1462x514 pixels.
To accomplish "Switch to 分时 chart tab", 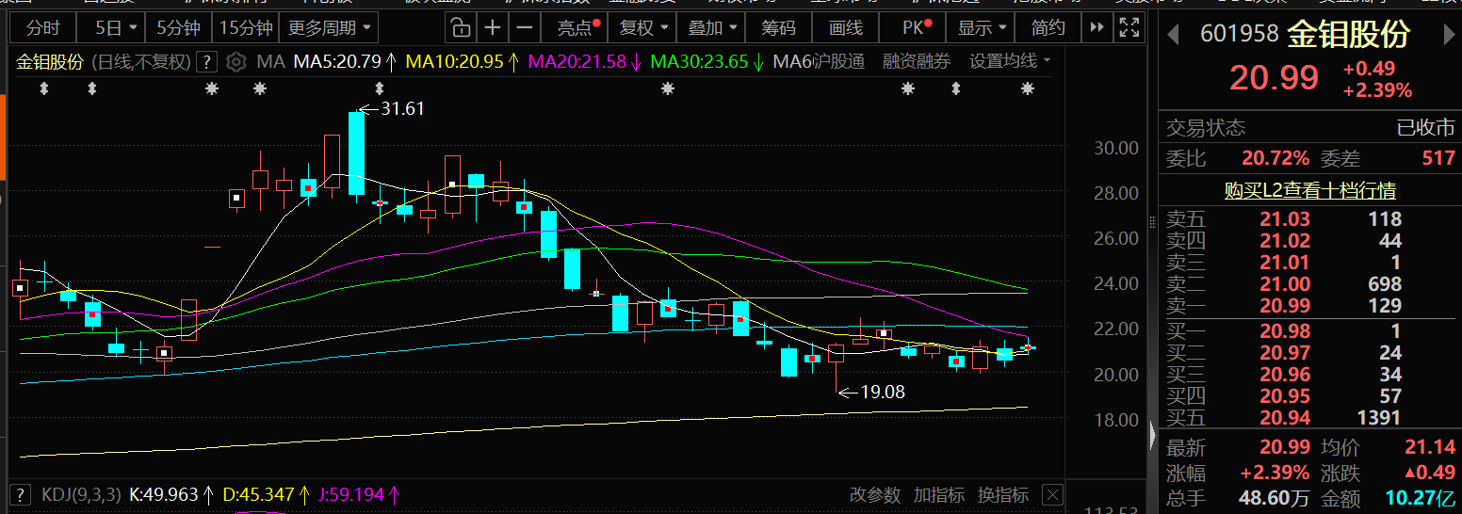I will pyautogui.click(x=42, y=27).
